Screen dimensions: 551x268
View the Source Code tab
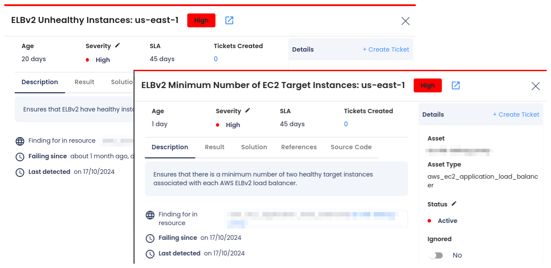coord(351,147)
